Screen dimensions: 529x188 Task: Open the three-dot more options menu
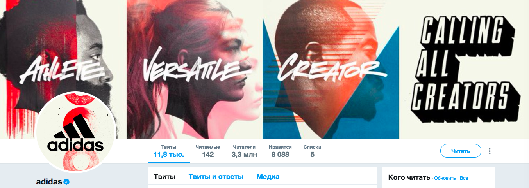point(490,151)
